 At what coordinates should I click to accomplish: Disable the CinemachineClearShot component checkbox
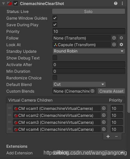(16, 3)
